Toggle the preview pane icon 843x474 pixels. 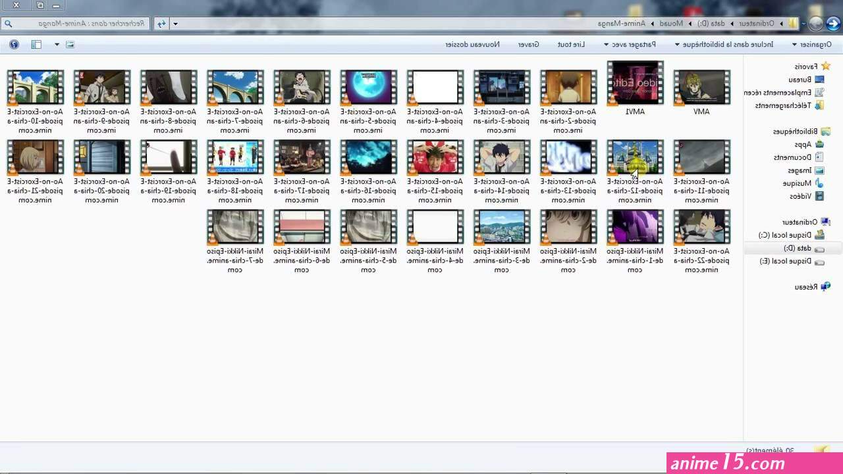coord(36,44)
